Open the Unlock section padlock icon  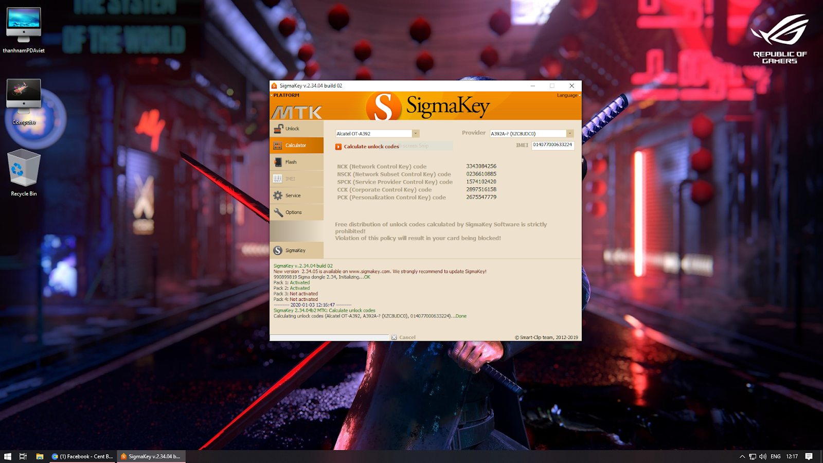278,129
